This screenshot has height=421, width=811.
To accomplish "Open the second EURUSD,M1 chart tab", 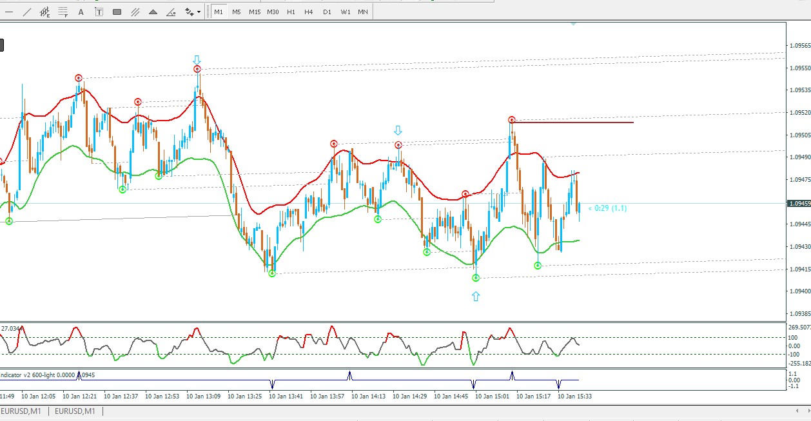I will [75, 411].
